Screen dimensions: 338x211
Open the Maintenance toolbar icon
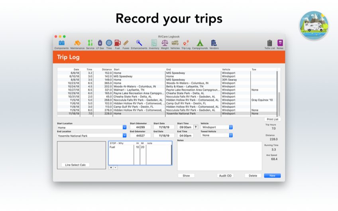pyautogui.click(x=77, y=43)
